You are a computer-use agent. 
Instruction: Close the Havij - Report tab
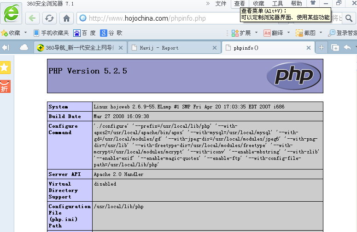click(215, 48)
